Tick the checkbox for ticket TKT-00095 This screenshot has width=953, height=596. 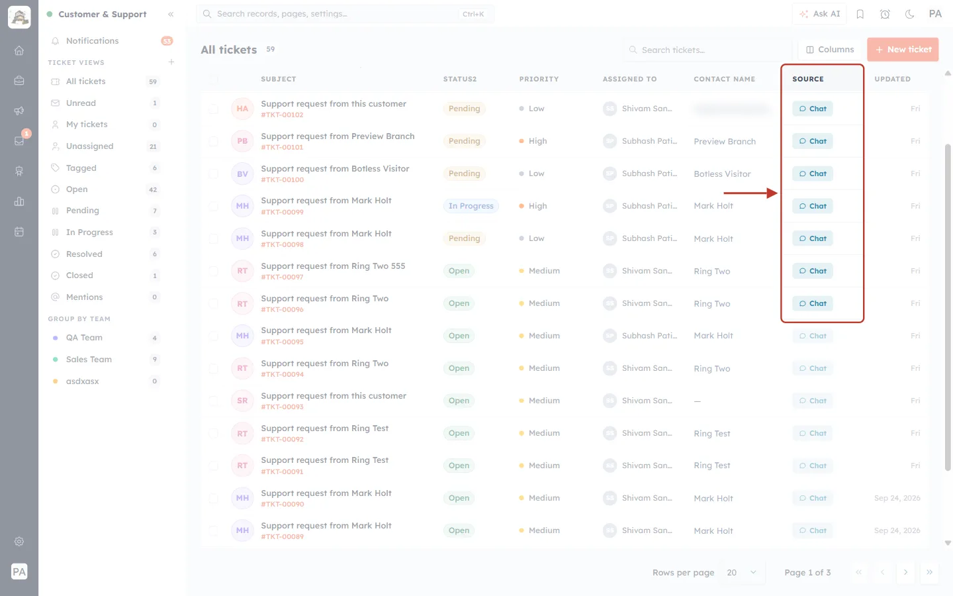tap(214, 336)
